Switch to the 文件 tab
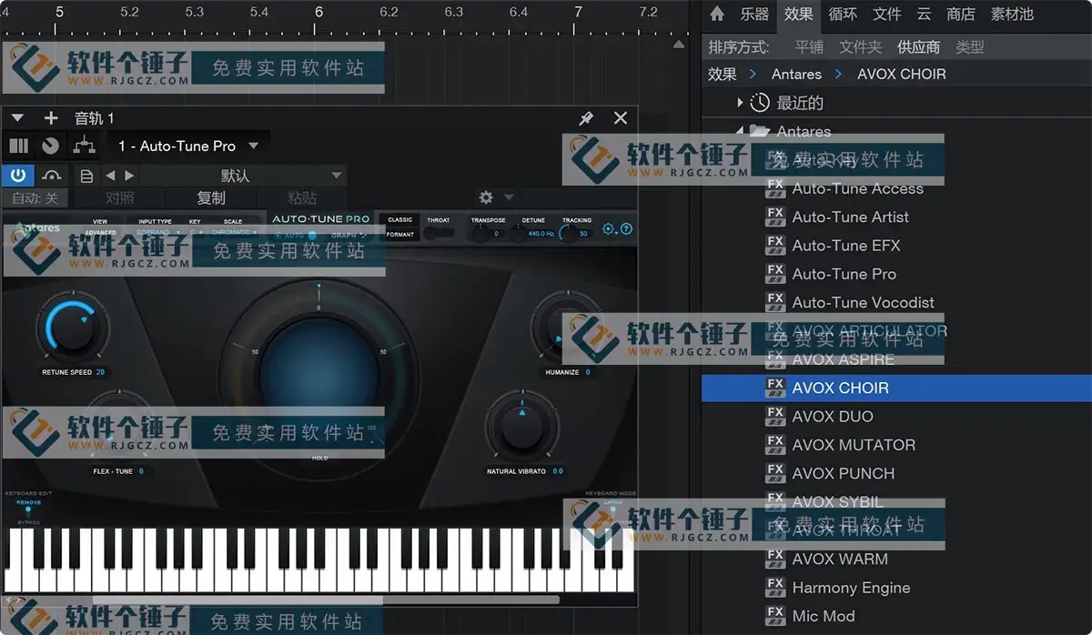1092x635 pixels. (x=887, y=14)
